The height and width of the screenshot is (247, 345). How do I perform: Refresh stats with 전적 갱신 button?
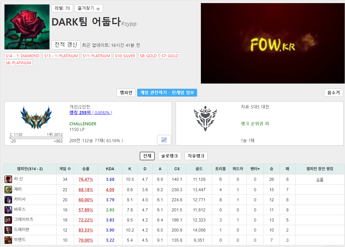click(x=66, y=45)
